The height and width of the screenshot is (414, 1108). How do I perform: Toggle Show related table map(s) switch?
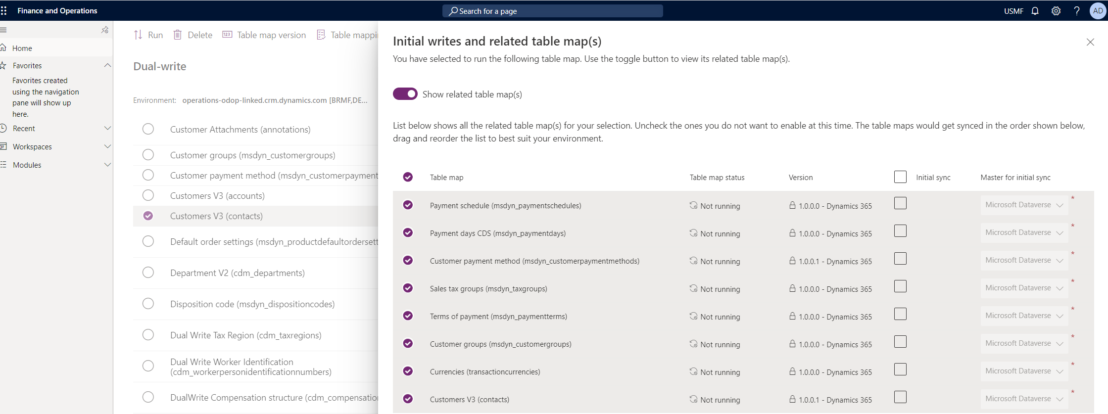[405, 94]
